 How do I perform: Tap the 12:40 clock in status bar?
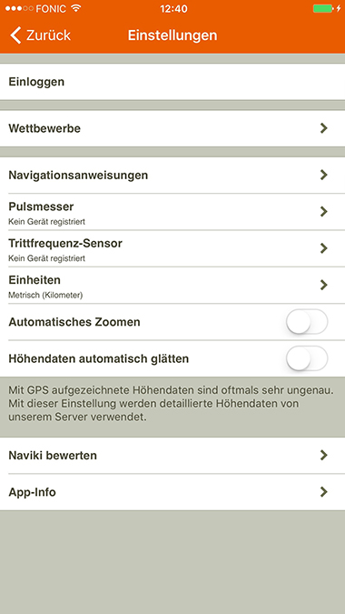pos(173,8)
